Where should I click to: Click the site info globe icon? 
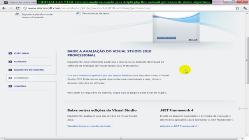pyautogui.click(x=25, y=8)
